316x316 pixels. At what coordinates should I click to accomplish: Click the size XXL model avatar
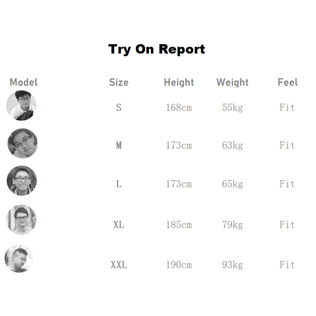point(19,259)
